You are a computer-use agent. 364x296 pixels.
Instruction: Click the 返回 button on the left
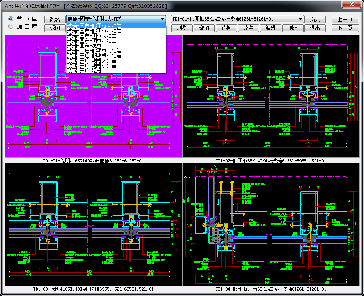(55, 28)
